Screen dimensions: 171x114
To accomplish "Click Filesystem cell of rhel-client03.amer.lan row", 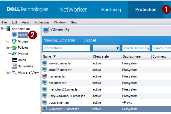I will click(130, 89).
